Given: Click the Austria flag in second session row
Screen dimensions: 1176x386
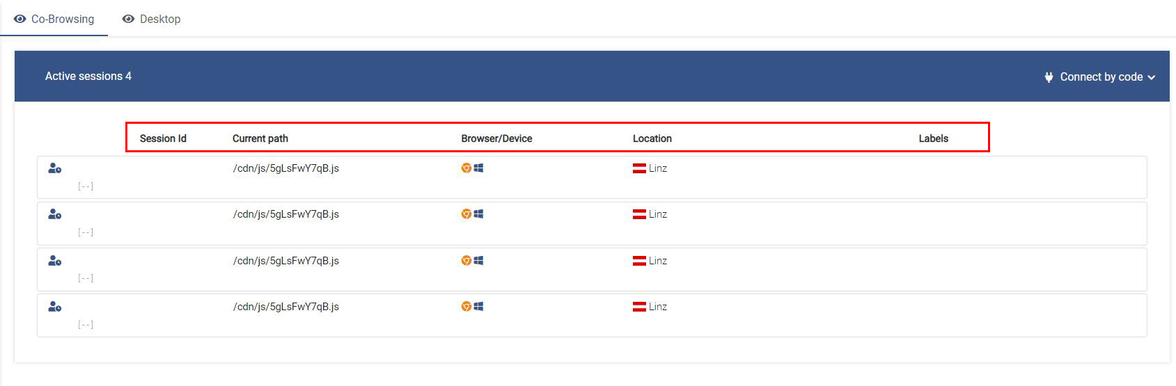Looking at the screenshot, I should (639, 214).
